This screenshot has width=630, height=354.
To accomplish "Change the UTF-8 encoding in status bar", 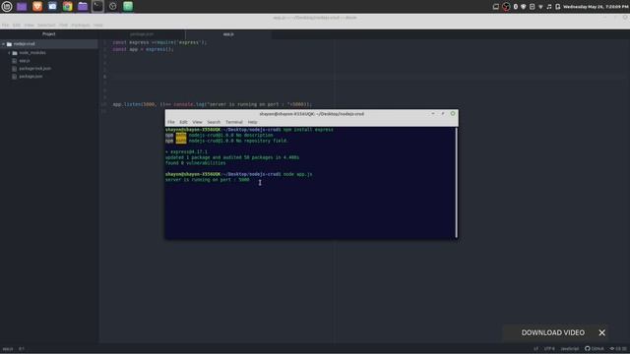I will pyautogui.click(x=549, y=349).
